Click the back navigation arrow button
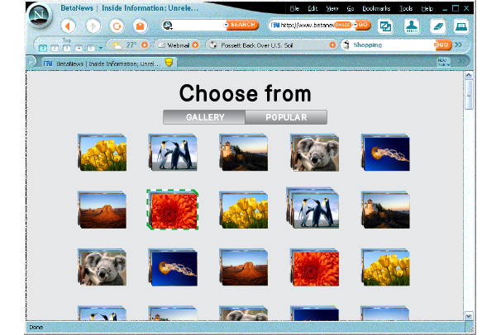The height and width of the screenshot is (335, 501). point(68,26)
